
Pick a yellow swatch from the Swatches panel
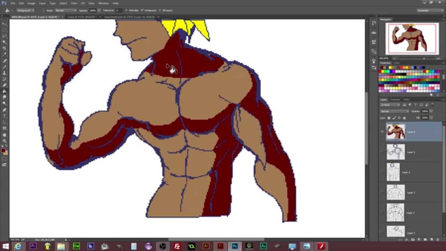pyautogui.click(x=383, y=71)
